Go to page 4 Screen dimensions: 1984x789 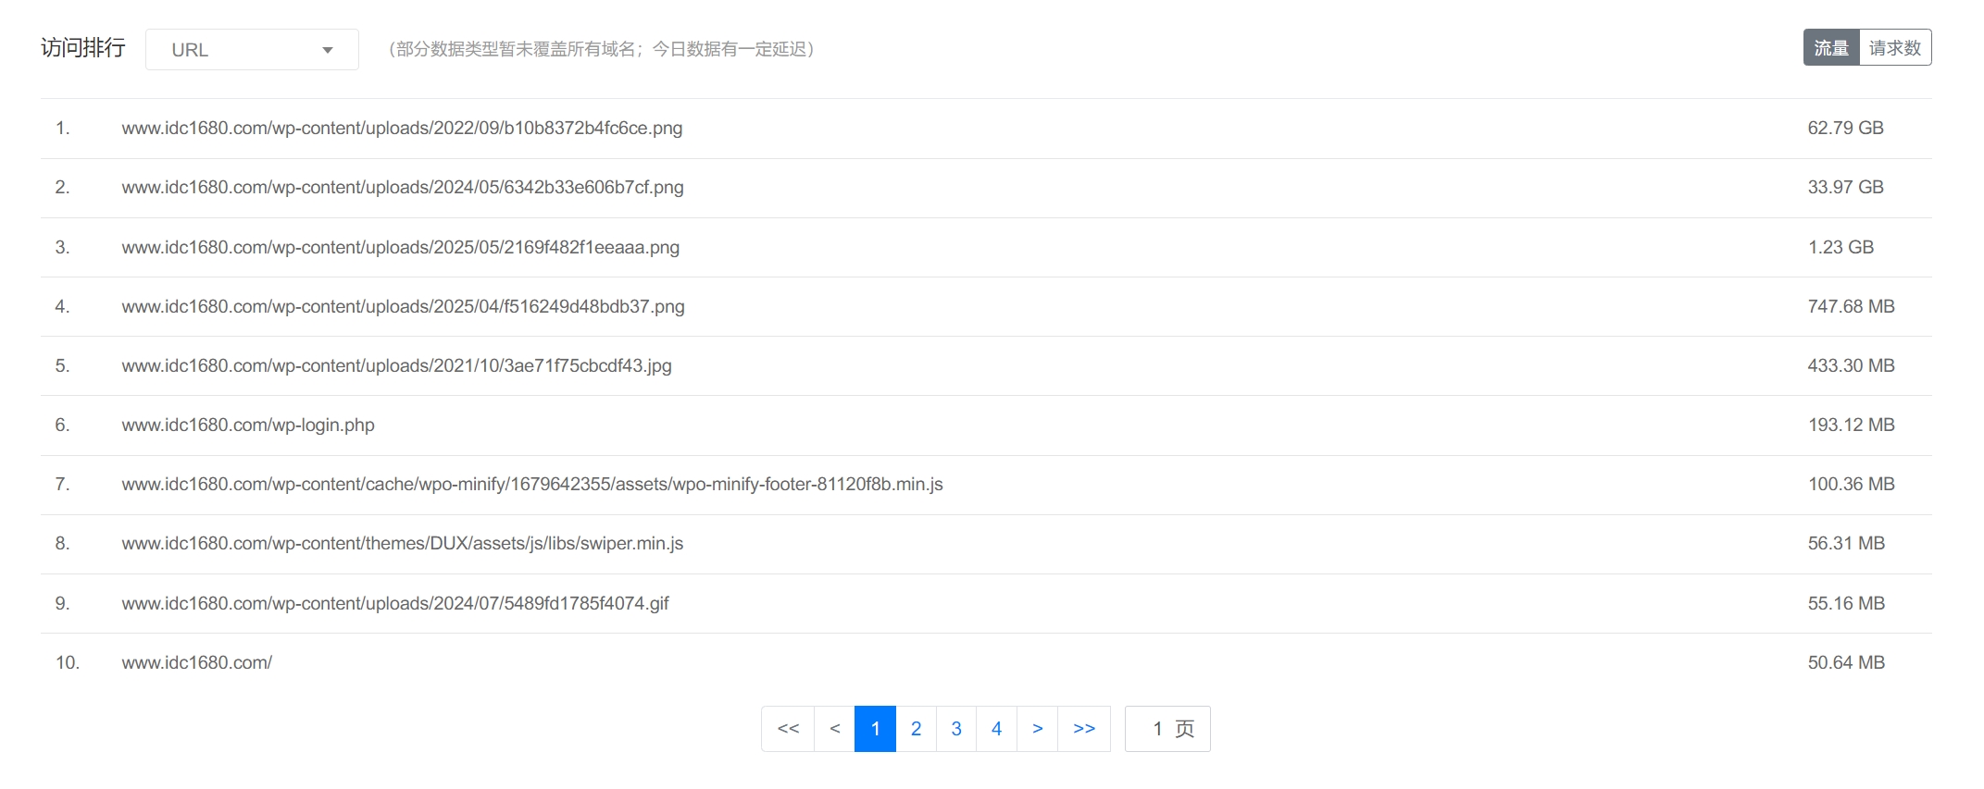tap(997, 729)
